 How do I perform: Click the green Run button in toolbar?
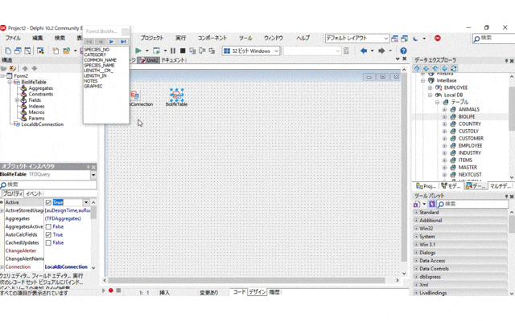pos(138,51)
